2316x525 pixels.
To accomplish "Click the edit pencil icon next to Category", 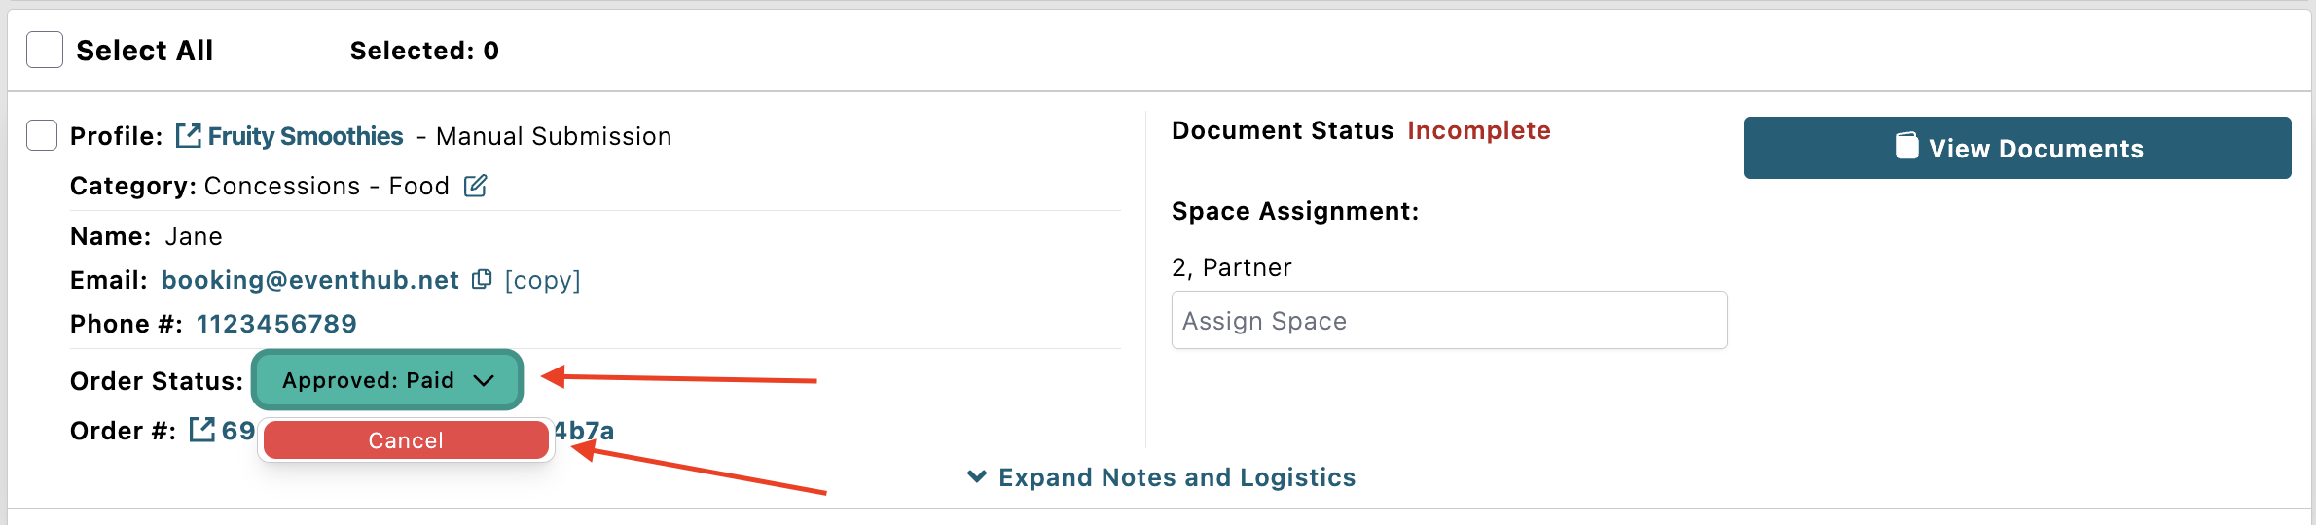I will click(475, 186).
